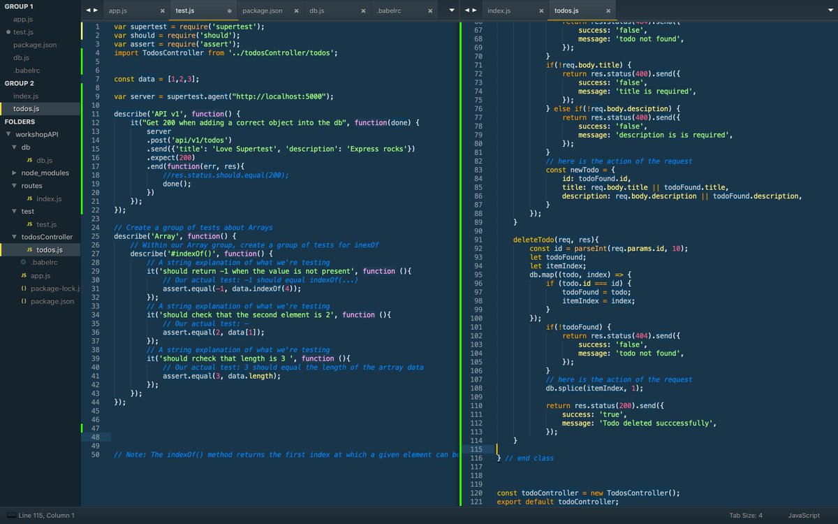Place cursor on the 'const data = [1,2,3];' line
The width and height of the screenshot is (838, 524).
pyautogui.click(x=156, y=79)
